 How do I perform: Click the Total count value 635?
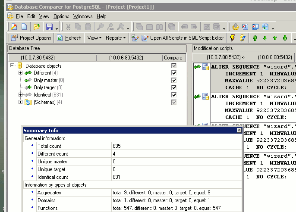pyautogui.click(x=117, y=146)
